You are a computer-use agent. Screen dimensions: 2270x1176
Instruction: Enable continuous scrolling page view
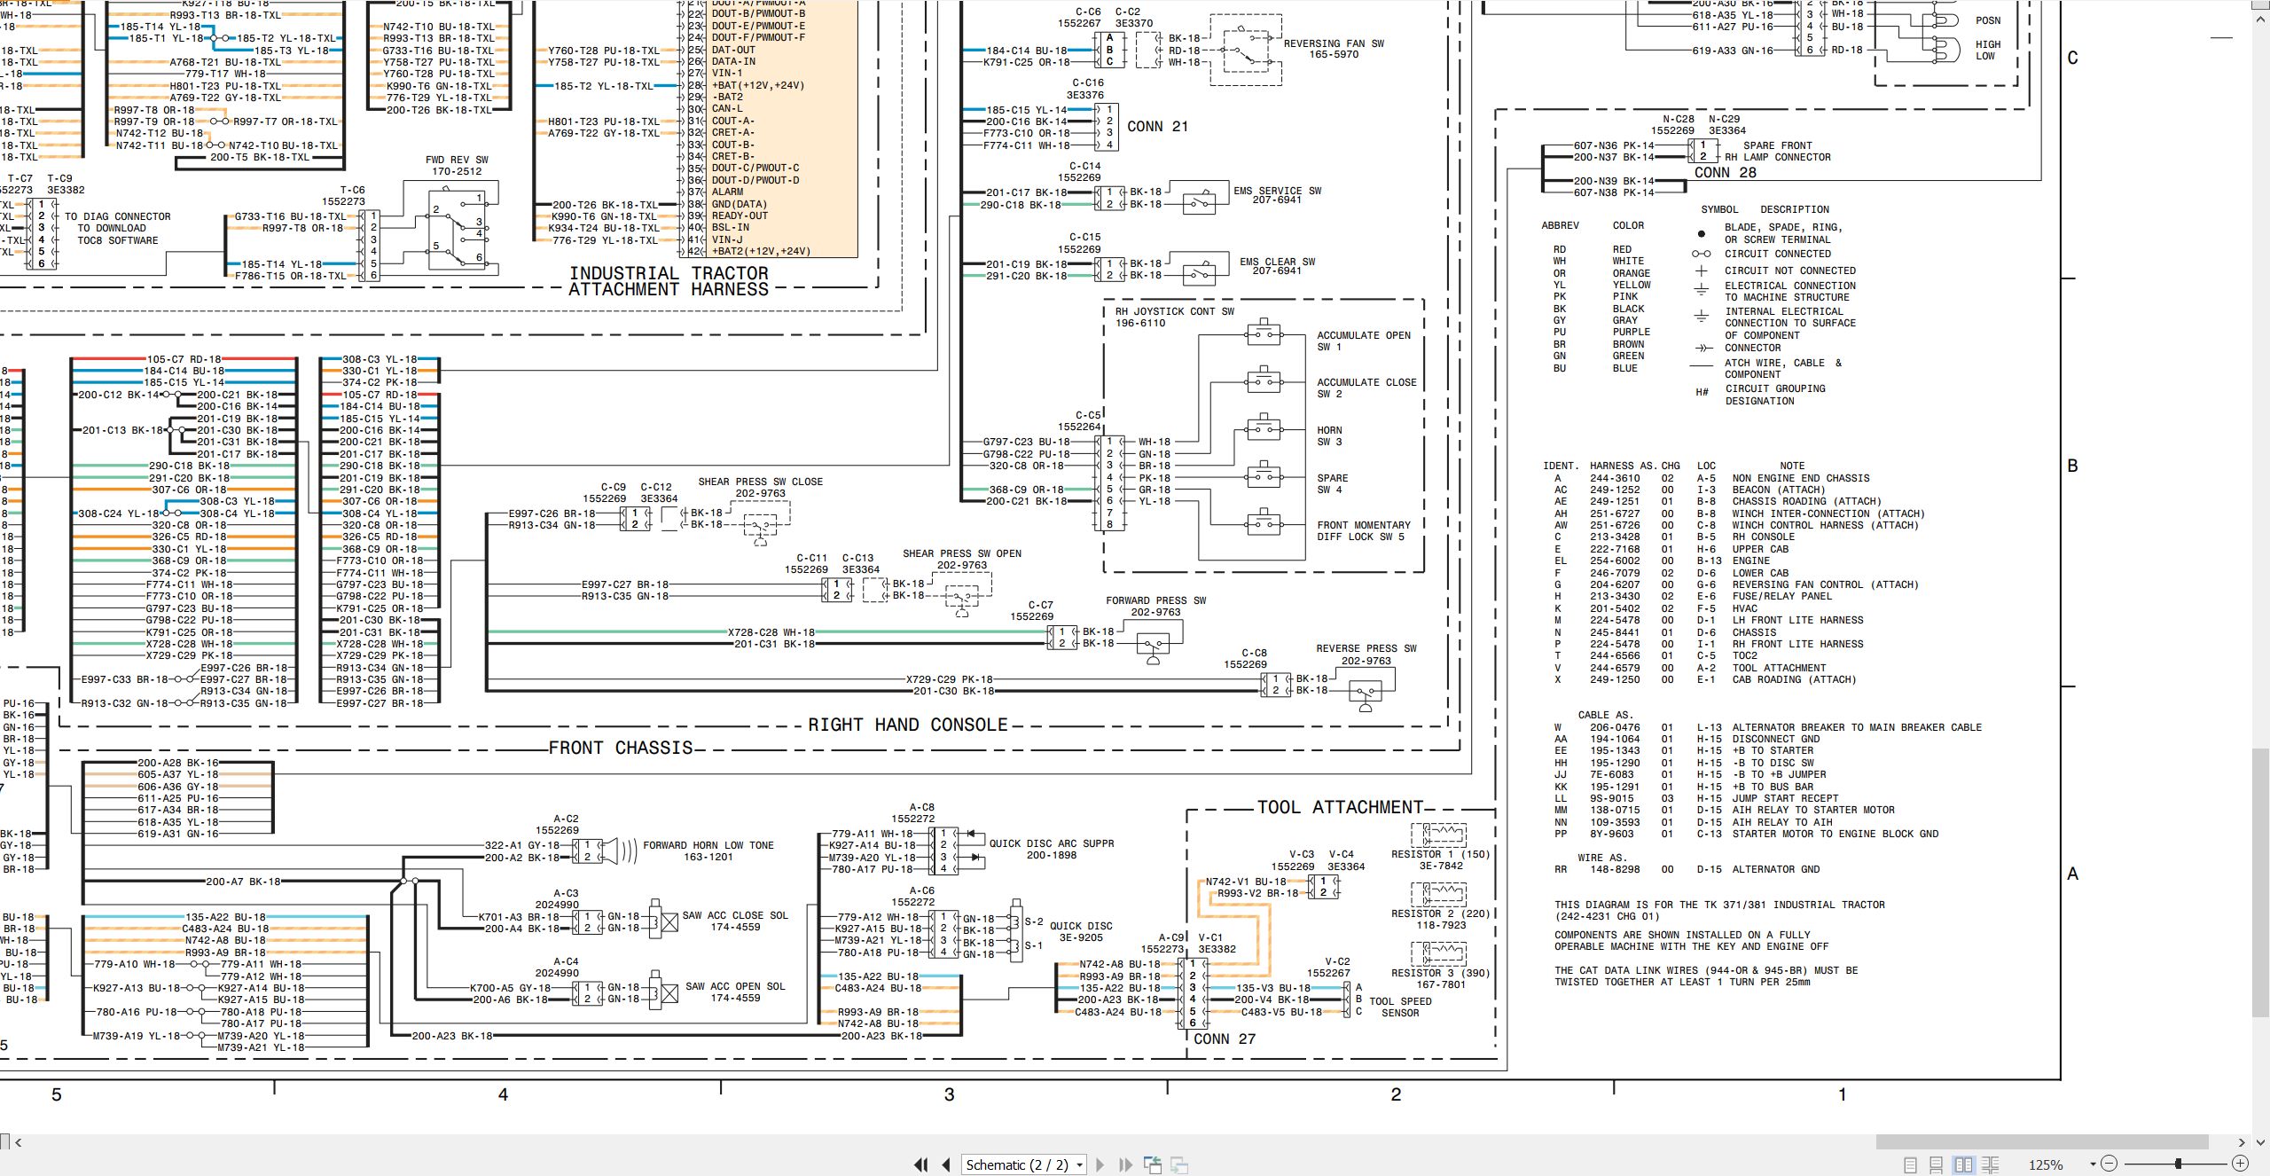(1937, 1164)
